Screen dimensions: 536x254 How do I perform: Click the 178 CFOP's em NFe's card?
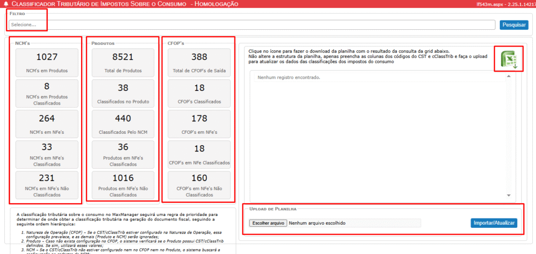tap(199, 123)
